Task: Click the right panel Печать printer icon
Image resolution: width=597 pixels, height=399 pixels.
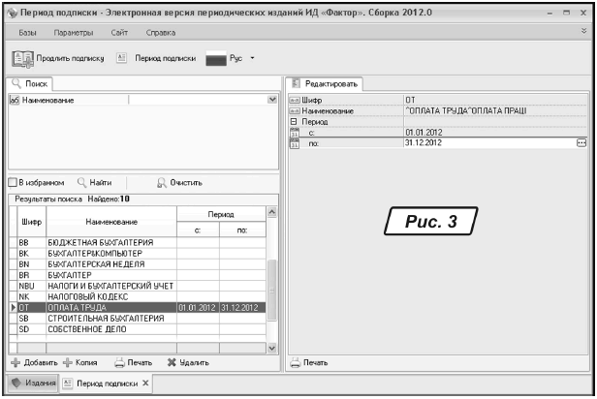Action: (296, 362)
